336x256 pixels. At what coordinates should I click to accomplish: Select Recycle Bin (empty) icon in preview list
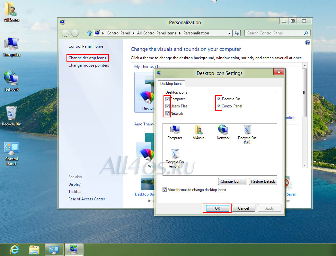point(175,159)
